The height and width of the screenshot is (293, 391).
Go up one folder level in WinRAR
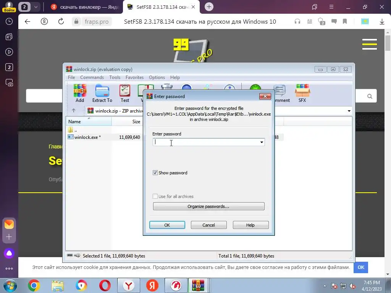click(x=74, y=111)
